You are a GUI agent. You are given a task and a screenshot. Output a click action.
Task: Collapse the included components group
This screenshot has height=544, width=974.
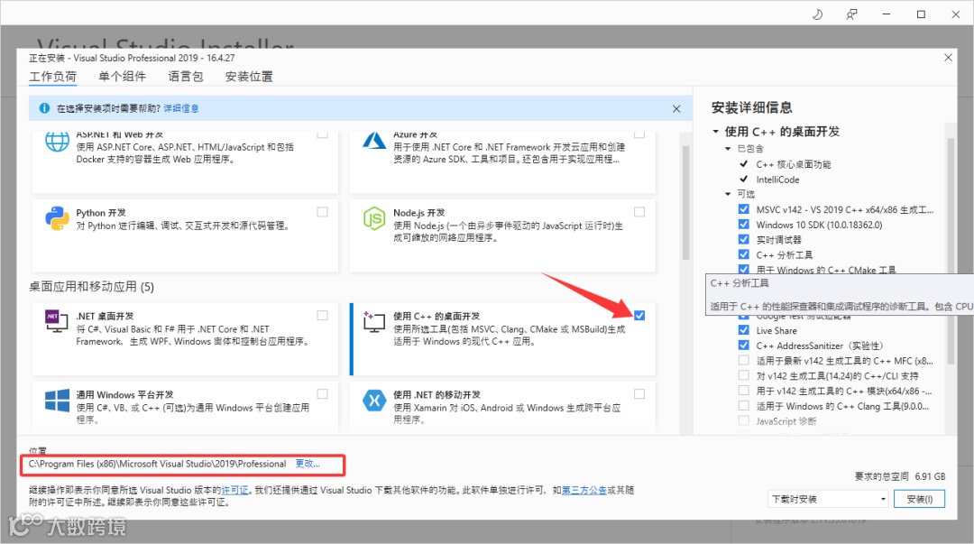[x=728, y=149]
